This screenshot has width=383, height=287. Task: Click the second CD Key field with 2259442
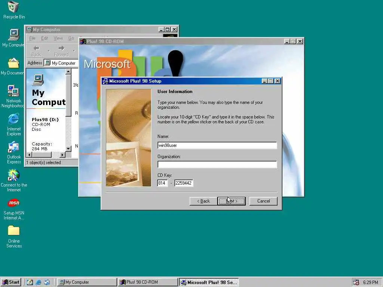[184, 183]
